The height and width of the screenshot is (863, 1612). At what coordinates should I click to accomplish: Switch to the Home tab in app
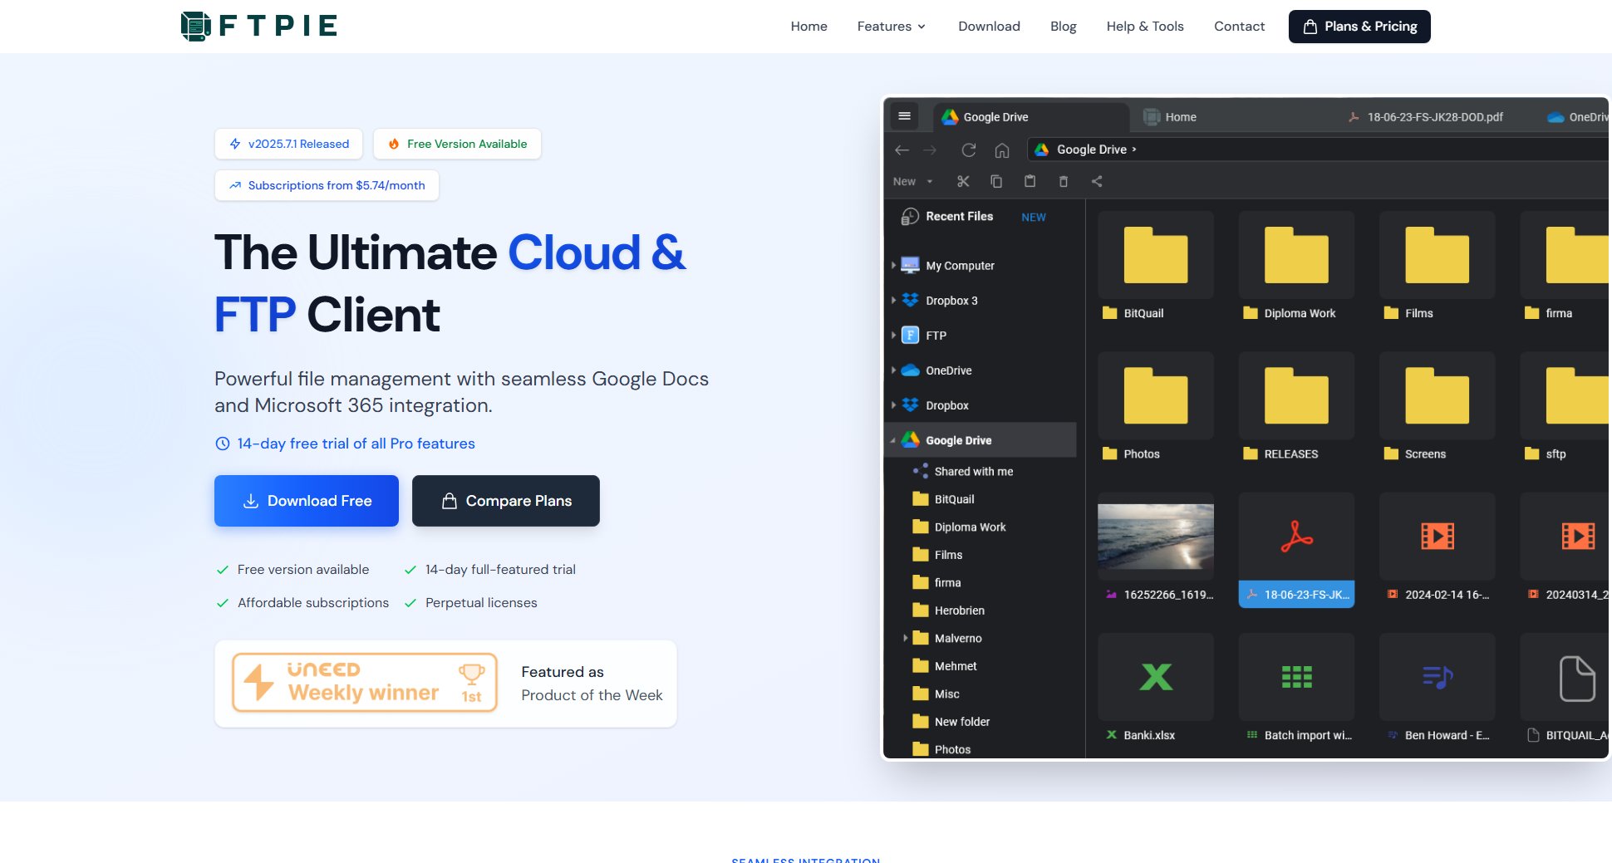1170,117
